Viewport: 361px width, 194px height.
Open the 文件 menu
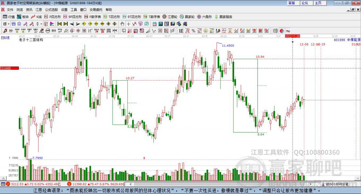[x=10, y=10]
